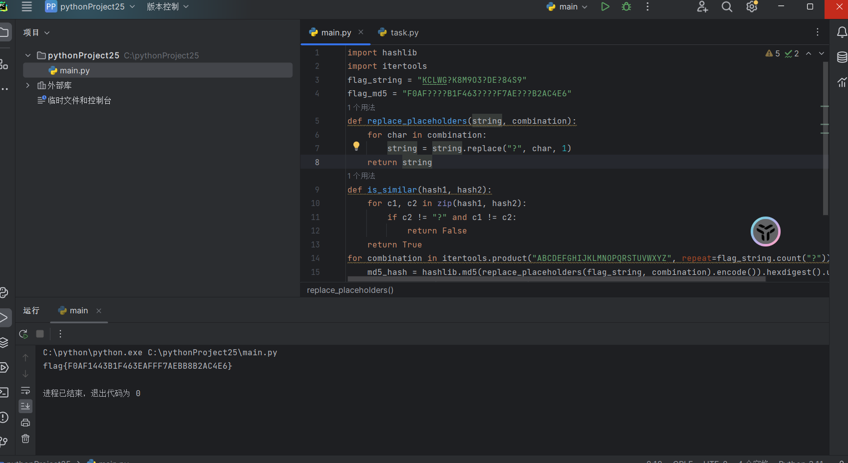Image resolution: width=848 pixels, height=463 pixels.
Task: Start debugging main configuration
Action: (x=626, y=6)
